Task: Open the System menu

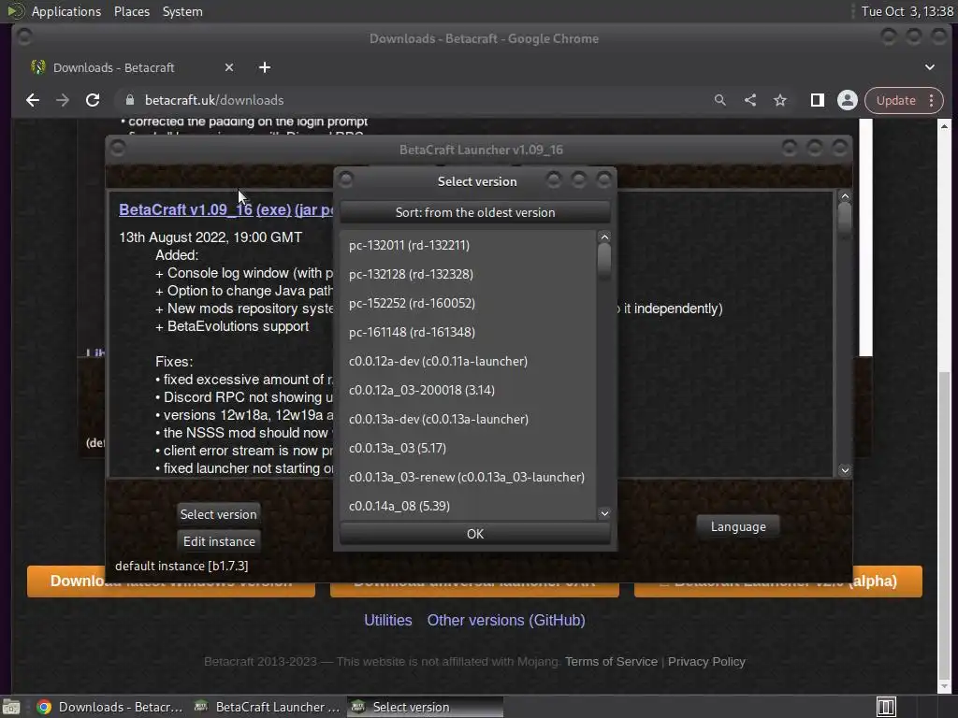Action: tap(182, 11)
